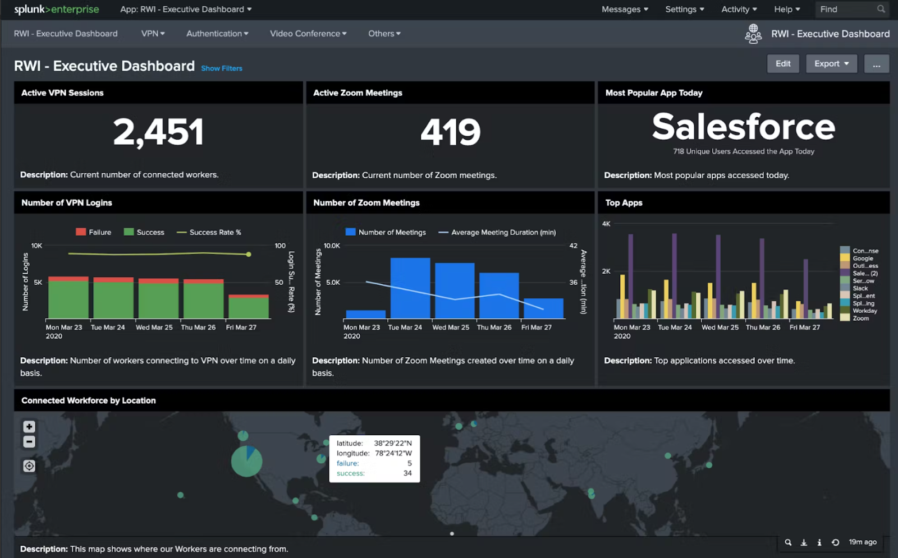Click '718 Unique Users Accessed the App Today'

coord(744,151)
